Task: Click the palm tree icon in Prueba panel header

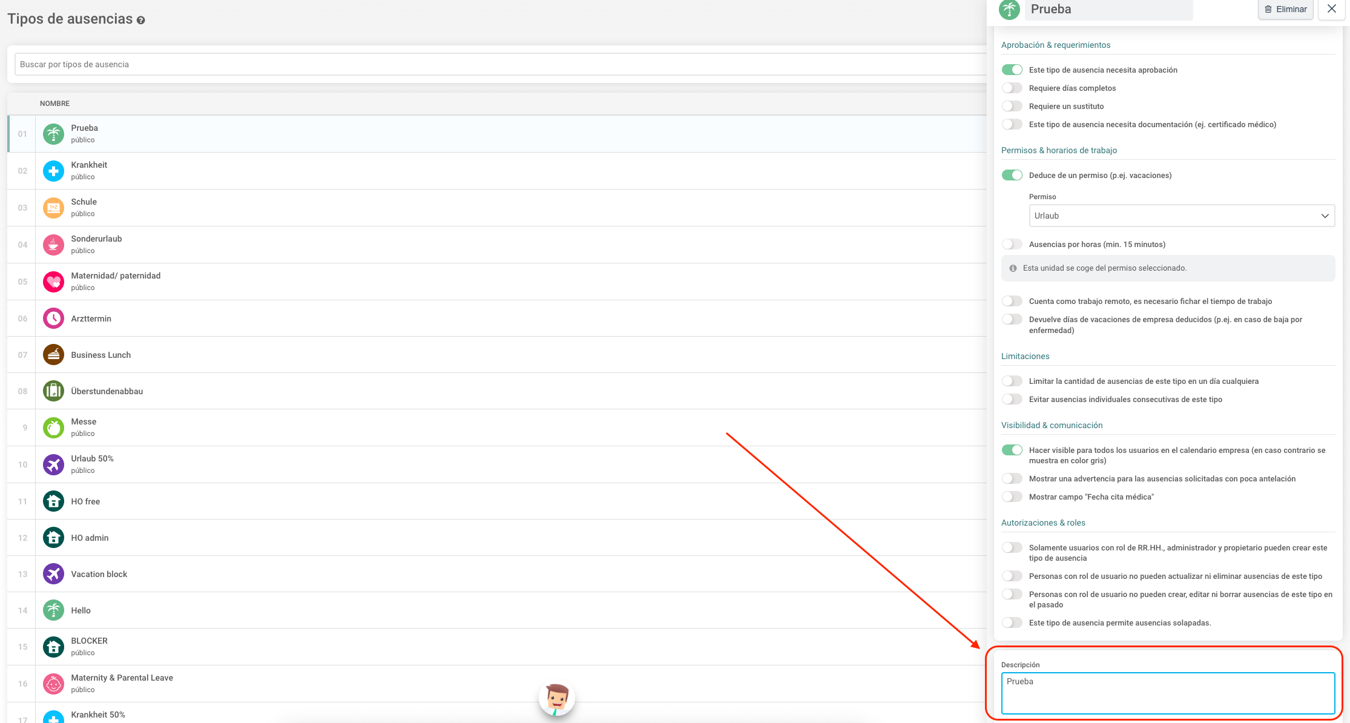Action: [x=1009, y=10]
